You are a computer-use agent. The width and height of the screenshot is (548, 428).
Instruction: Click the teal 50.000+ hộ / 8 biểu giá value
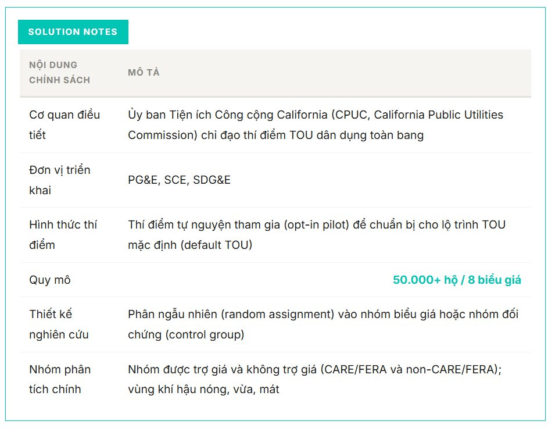(457, 280)
